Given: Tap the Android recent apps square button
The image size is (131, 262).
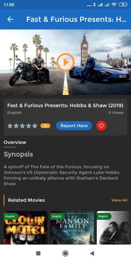Looking at the screenshot, I should point(38,253).
